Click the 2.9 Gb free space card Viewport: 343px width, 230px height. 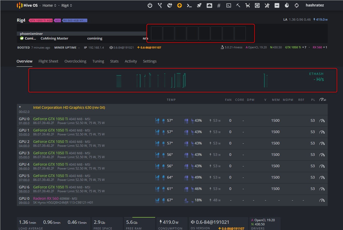[107, 224]
